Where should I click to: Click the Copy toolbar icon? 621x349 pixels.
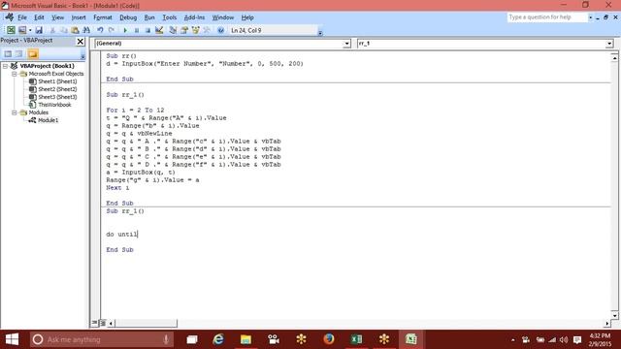(63, 30)
